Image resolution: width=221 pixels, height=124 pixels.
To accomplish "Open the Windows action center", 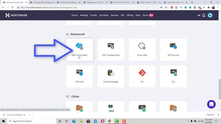I will (x=217, y=121).
